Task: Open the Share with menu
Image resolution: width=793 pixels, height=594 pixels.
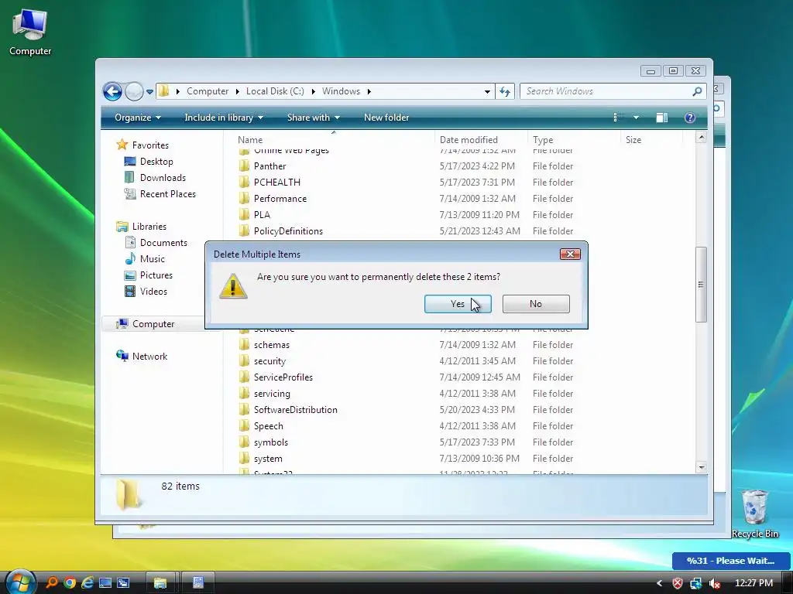Action: pyautogui.click(x=313, y=118)
